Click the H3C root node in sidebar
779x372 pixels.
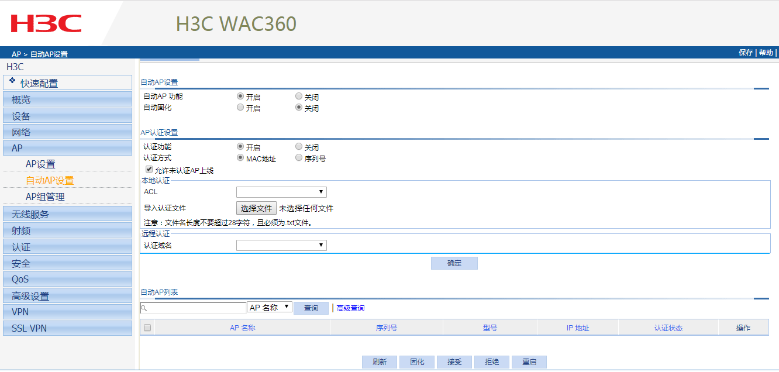(x=15, y=67)
